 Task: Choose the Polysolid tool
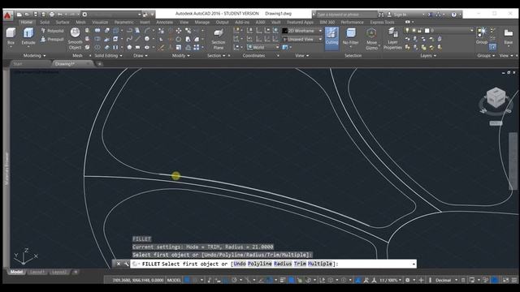pos(52,31)
